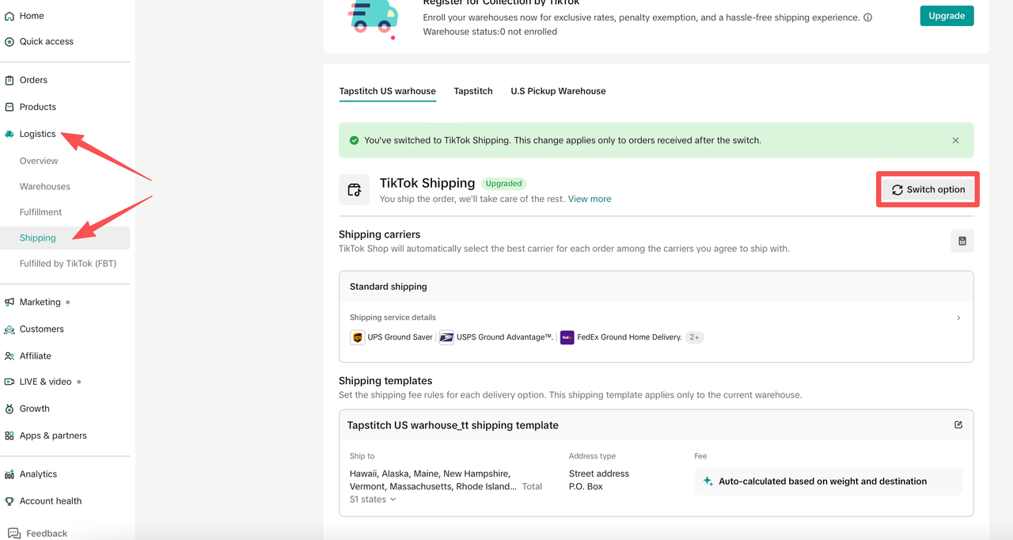Expand Shipping service details chevron
1013x540 pixels.
tap(958, 318)
